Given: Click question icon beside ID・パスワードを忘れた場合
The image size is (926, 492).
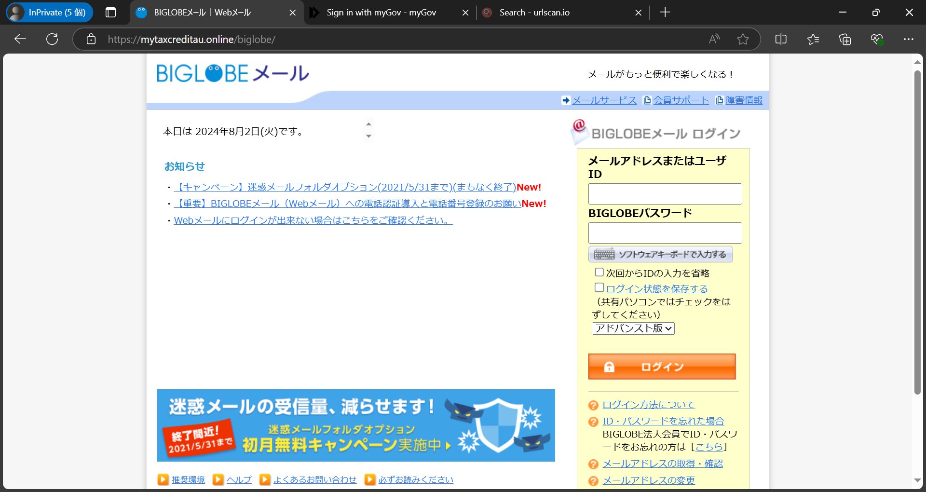Looking at the screenshot, I should [594, 422].
